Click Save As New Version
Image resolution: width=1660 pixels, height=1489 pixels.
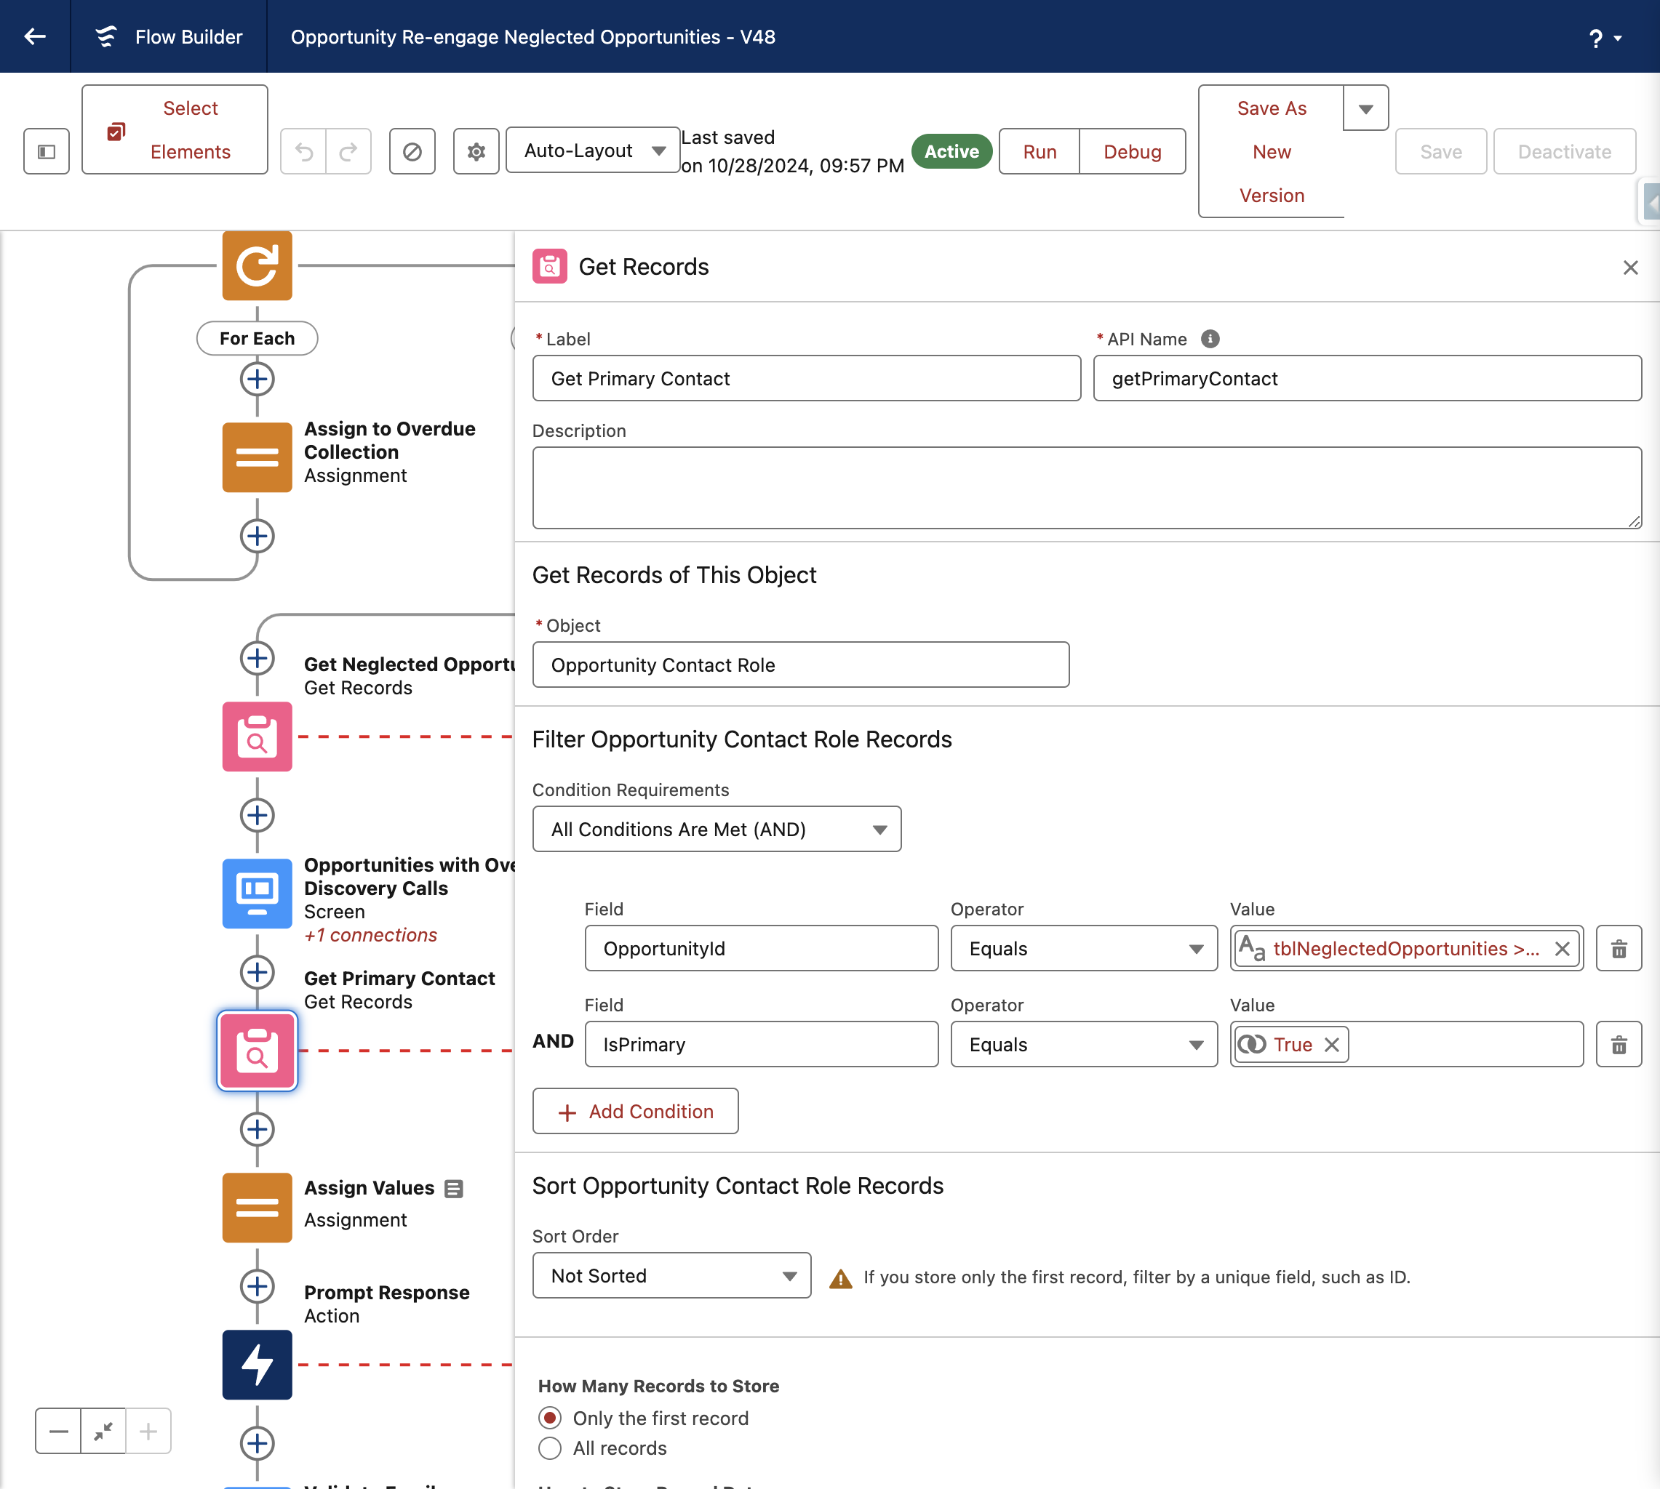click(1272, 151)
